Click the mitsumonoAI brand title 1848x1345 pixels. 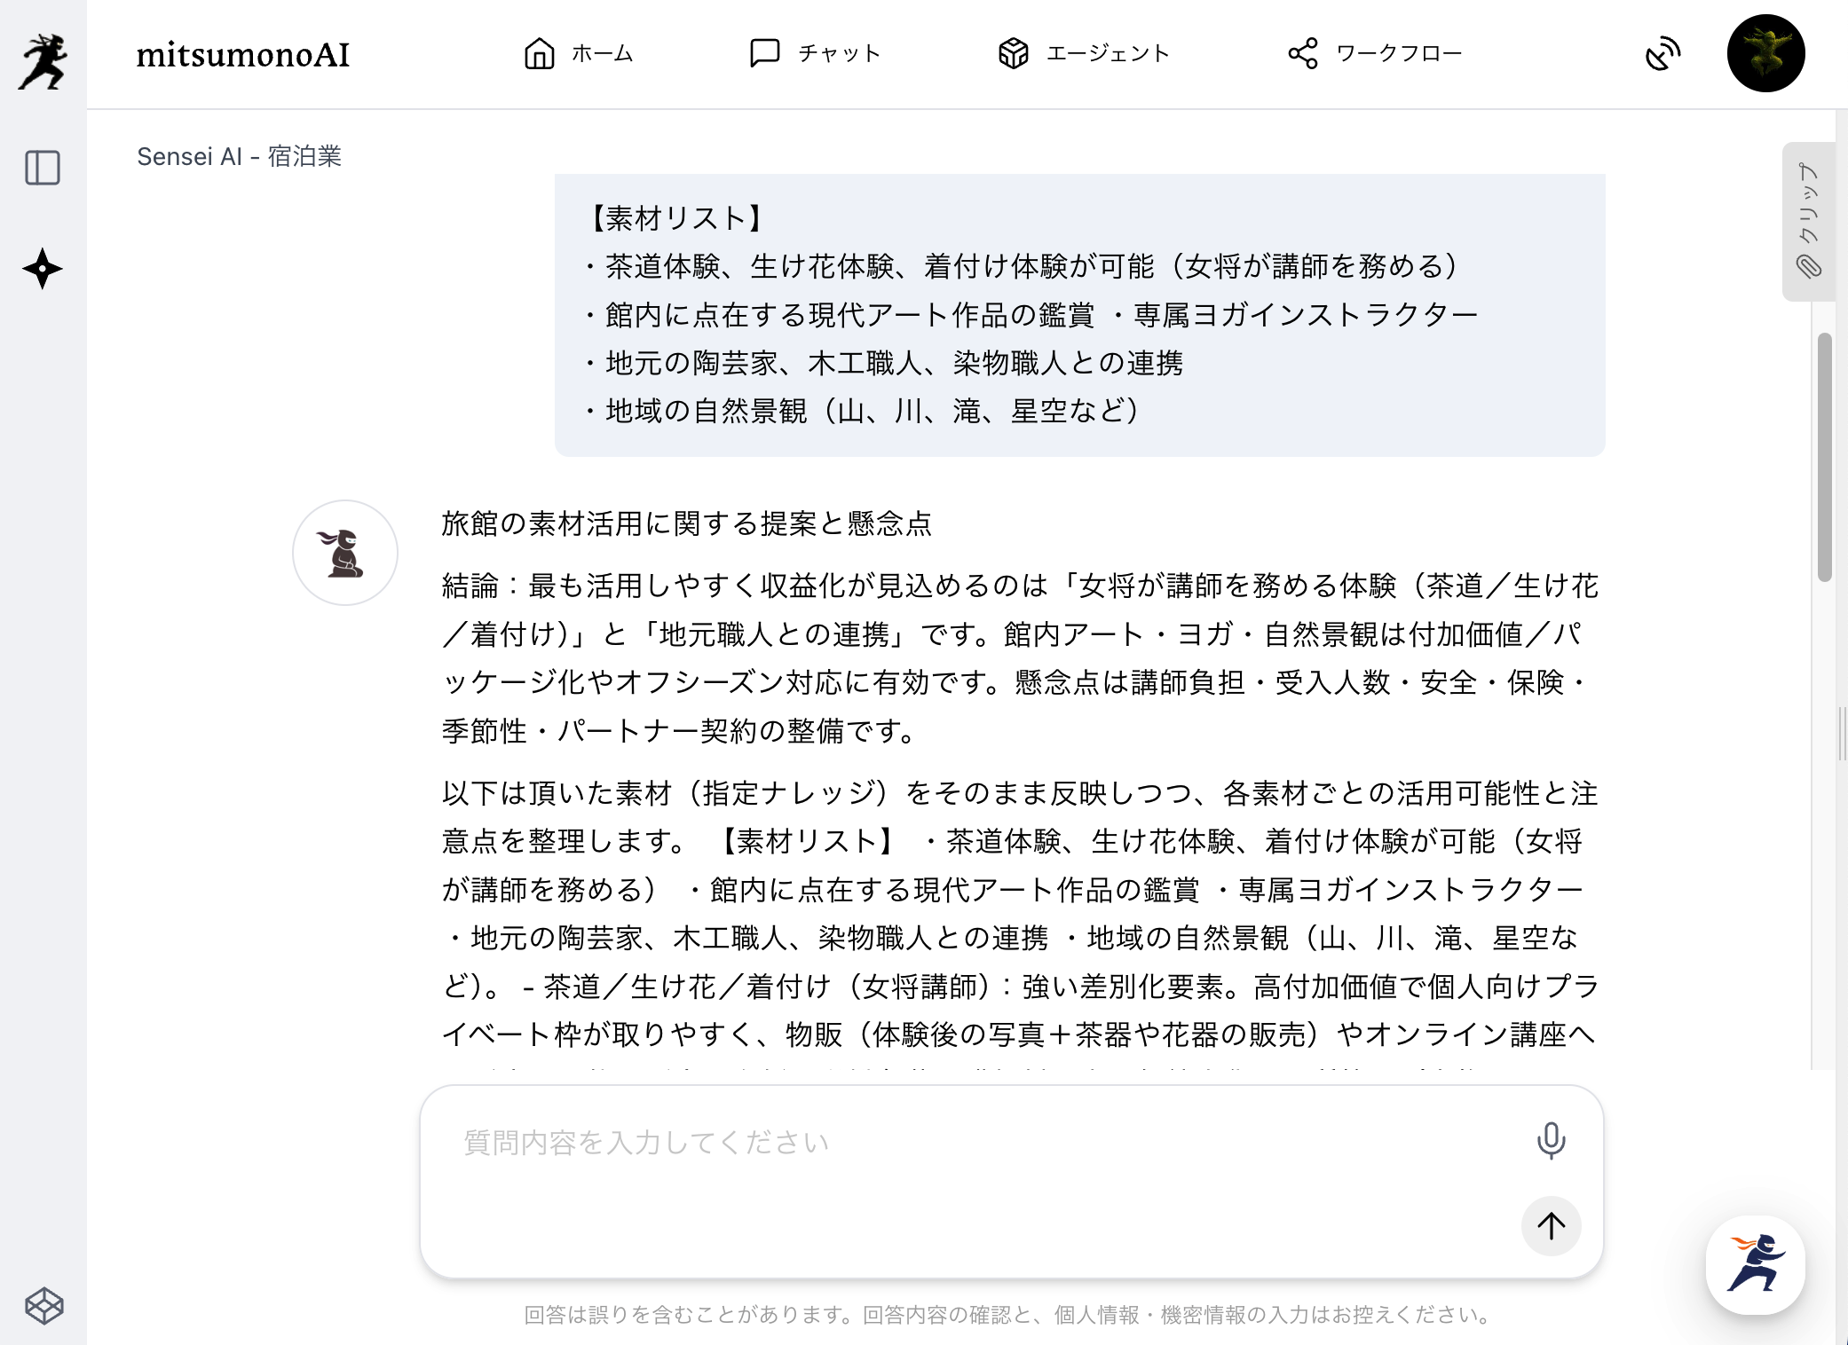point(242,55)
